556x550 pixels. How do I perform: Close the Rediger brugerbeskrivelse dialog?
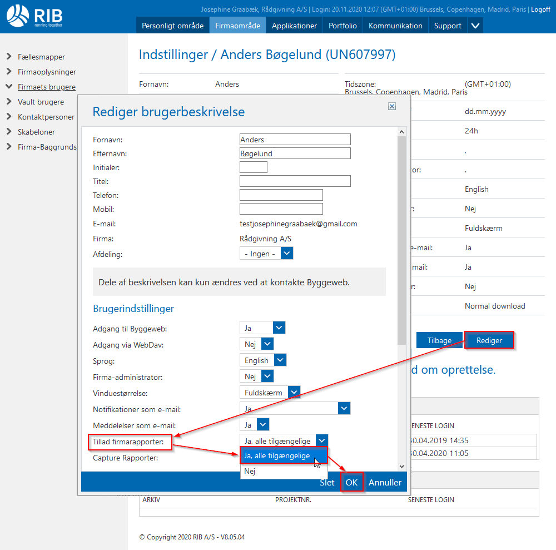(391, 106)
